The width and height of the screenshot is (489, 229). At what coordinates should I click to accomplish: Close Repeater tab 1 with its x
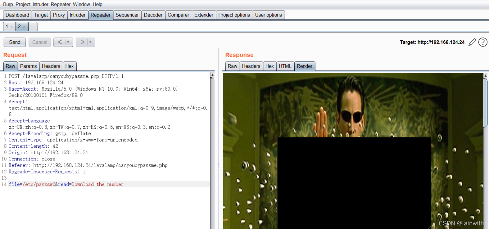12,27
